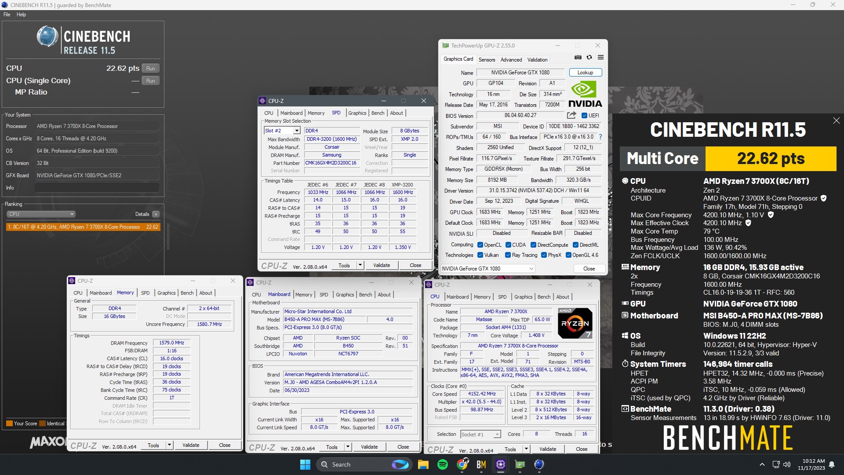Viewport: 844px width, 475px height.
Task: Click the NVIDIA logo in GPU-Z
Action: coord(585,94)
